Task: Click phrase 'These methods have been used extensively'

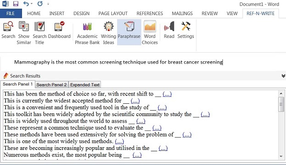Action: 56,134
